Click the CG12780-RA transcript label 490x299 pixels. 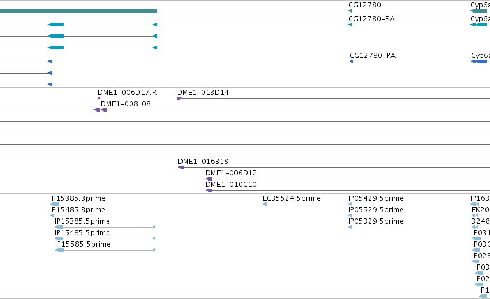pos(371,19)
